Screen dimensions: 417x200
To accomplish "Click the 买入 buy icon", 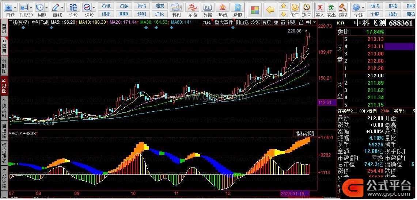I will click(320, 7).
